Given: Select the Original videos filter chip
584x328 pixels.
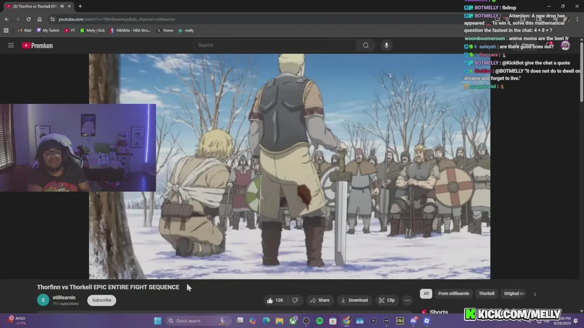Looking at the screenshot, I should click(515, 293).
